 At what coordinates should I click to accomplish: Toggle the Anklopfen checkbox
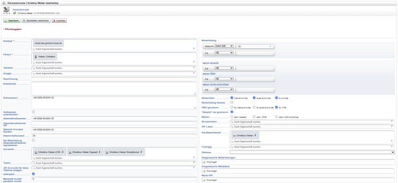(x=34, y=174)
